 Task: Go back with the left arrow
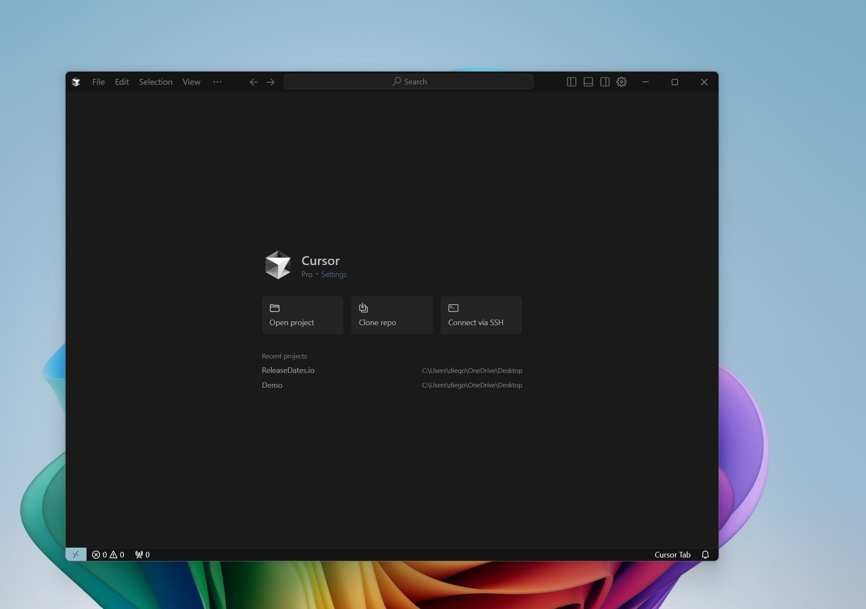[254, 82]
